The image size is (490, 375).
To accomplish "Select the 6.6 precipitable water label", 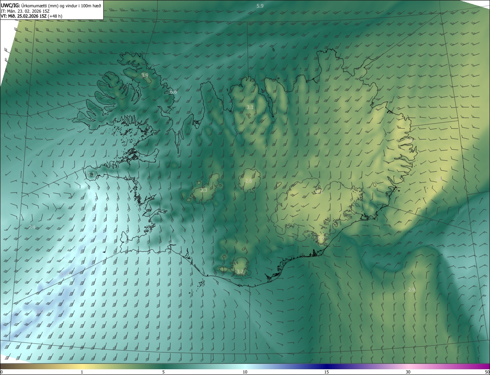I will pyautogui.click(x=173, y=92).
